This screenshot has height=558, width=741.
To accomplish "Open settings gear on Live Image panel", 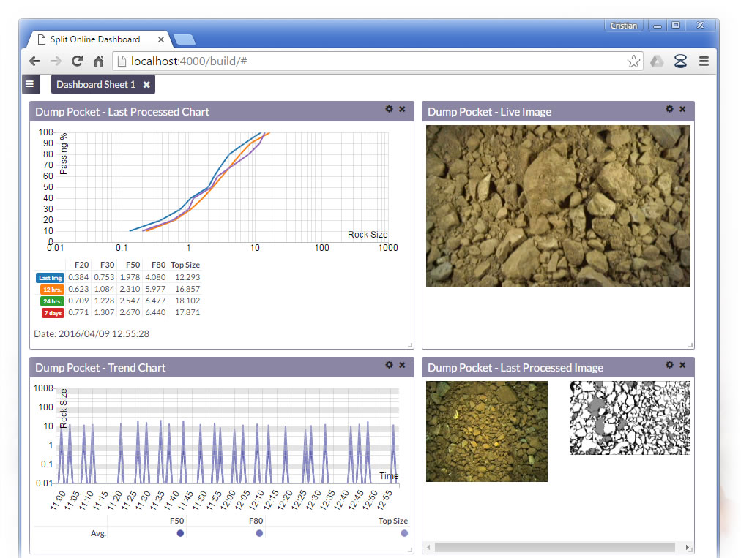I will coord(669,109).
